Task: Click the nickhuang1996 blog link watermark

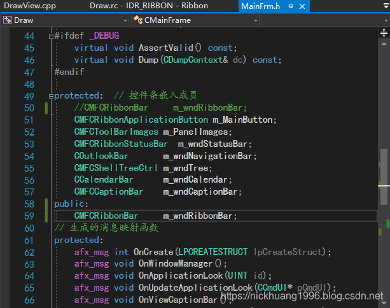Action: click(x=299, y=298)
